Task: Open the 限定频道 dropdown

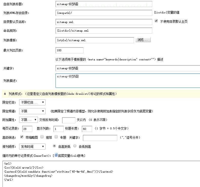Action: 32,111
